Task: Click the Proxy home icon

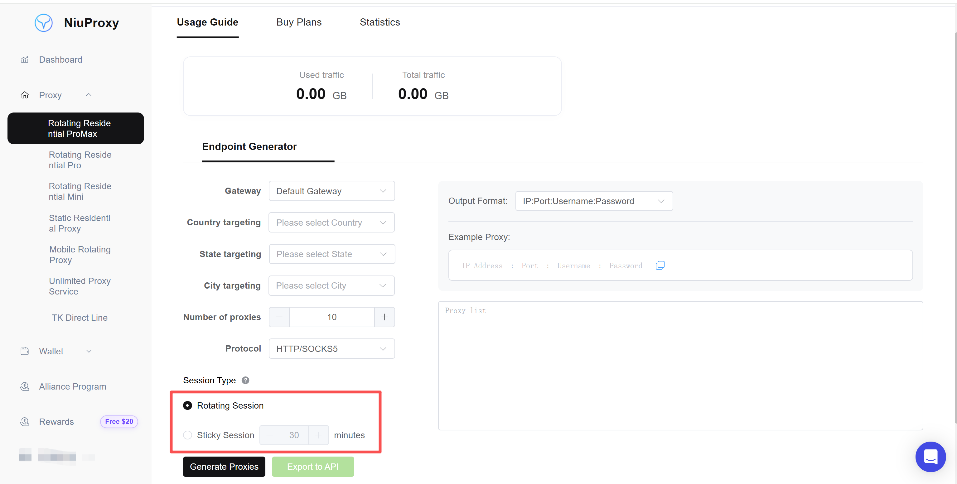Action: (x=25, y=95)
